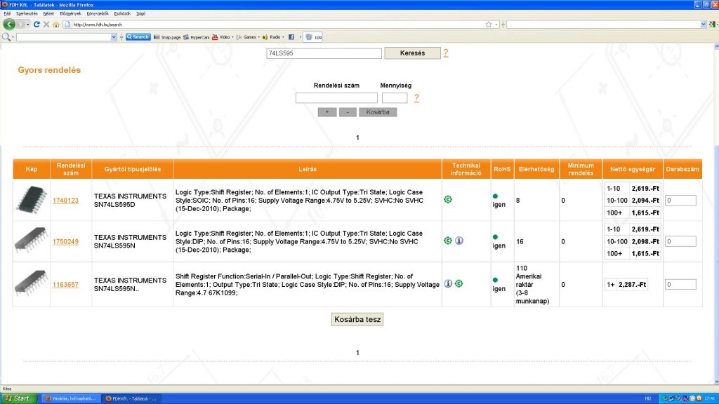Image resolution: width=719 pixels, height=404 pixels.
Task: Open the Szerkesztés menu
Action: click(x=27, y=14)
